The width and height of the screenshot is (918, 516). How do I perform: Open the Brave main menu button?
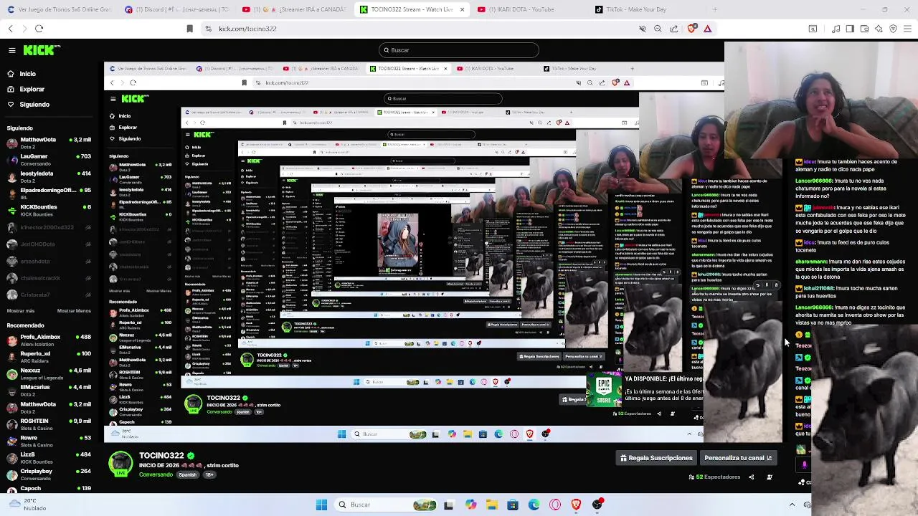(907, 29)
